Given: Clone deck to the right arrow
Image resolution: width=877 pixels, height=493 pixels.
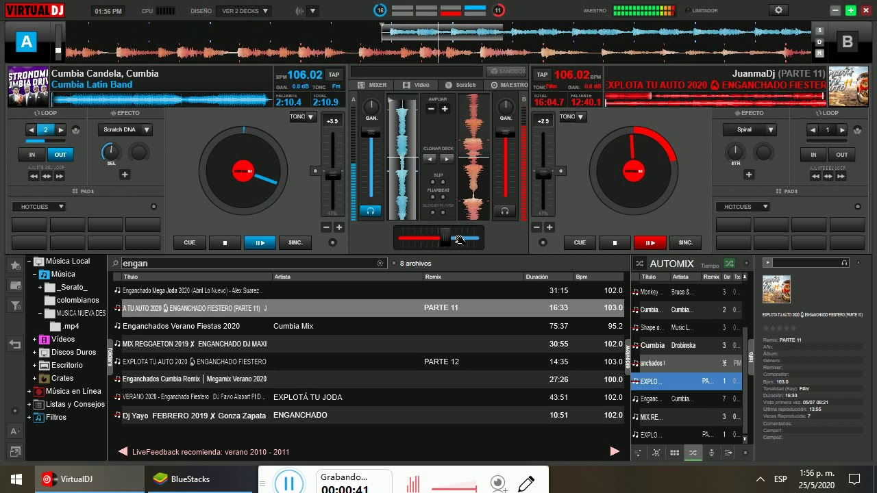Looking at the screenshot, I should click(447, 159).
